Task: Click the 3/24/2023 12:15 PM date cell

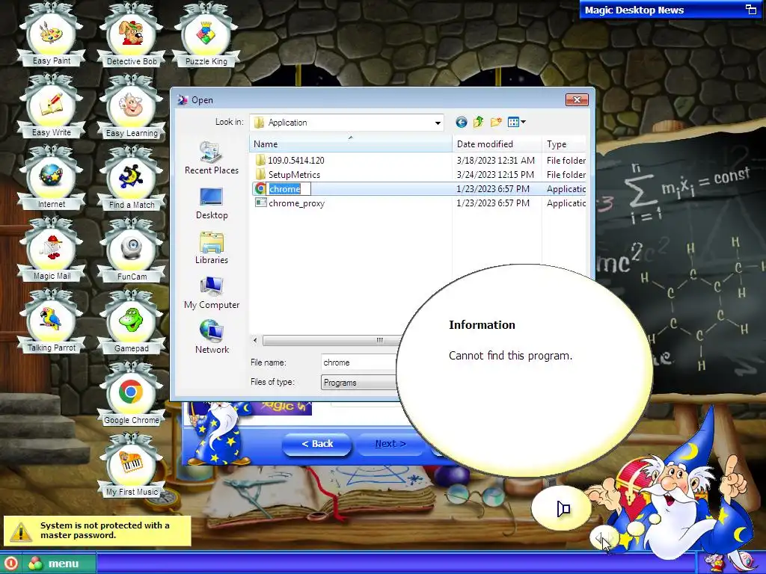Action: coord(495,175)
